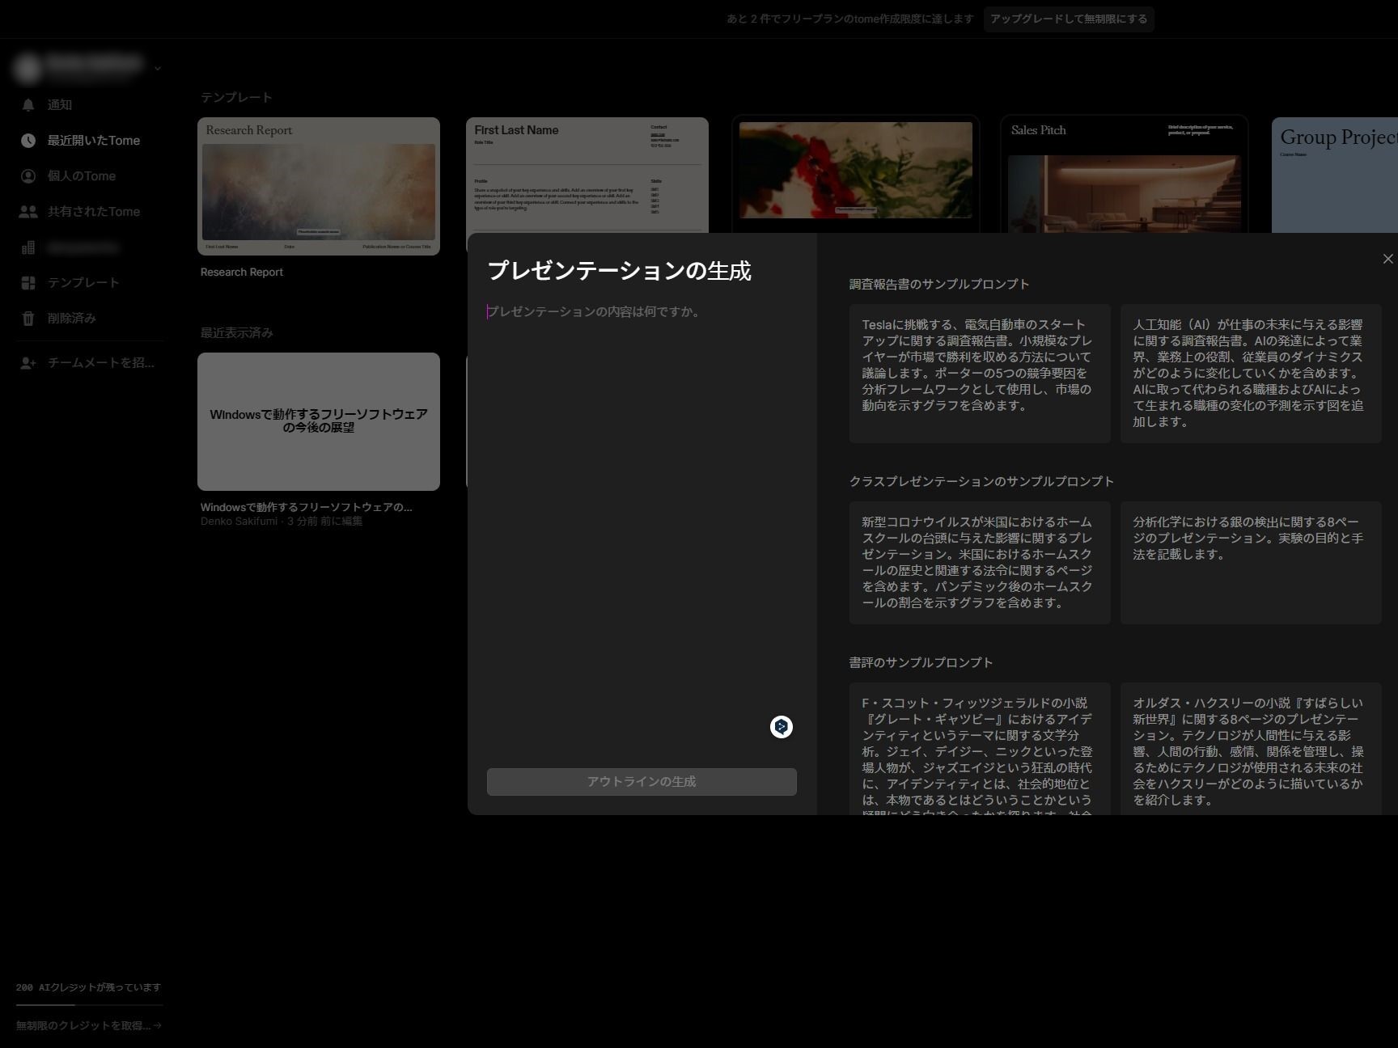Click the presentation prompt input field

click(x=593, y=311)
